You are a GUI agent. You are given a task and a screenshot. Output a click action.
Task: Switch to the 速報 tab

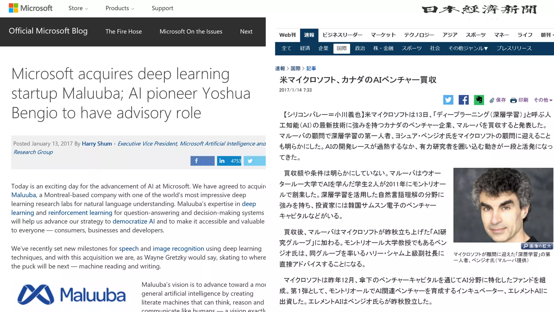point(309,35)
